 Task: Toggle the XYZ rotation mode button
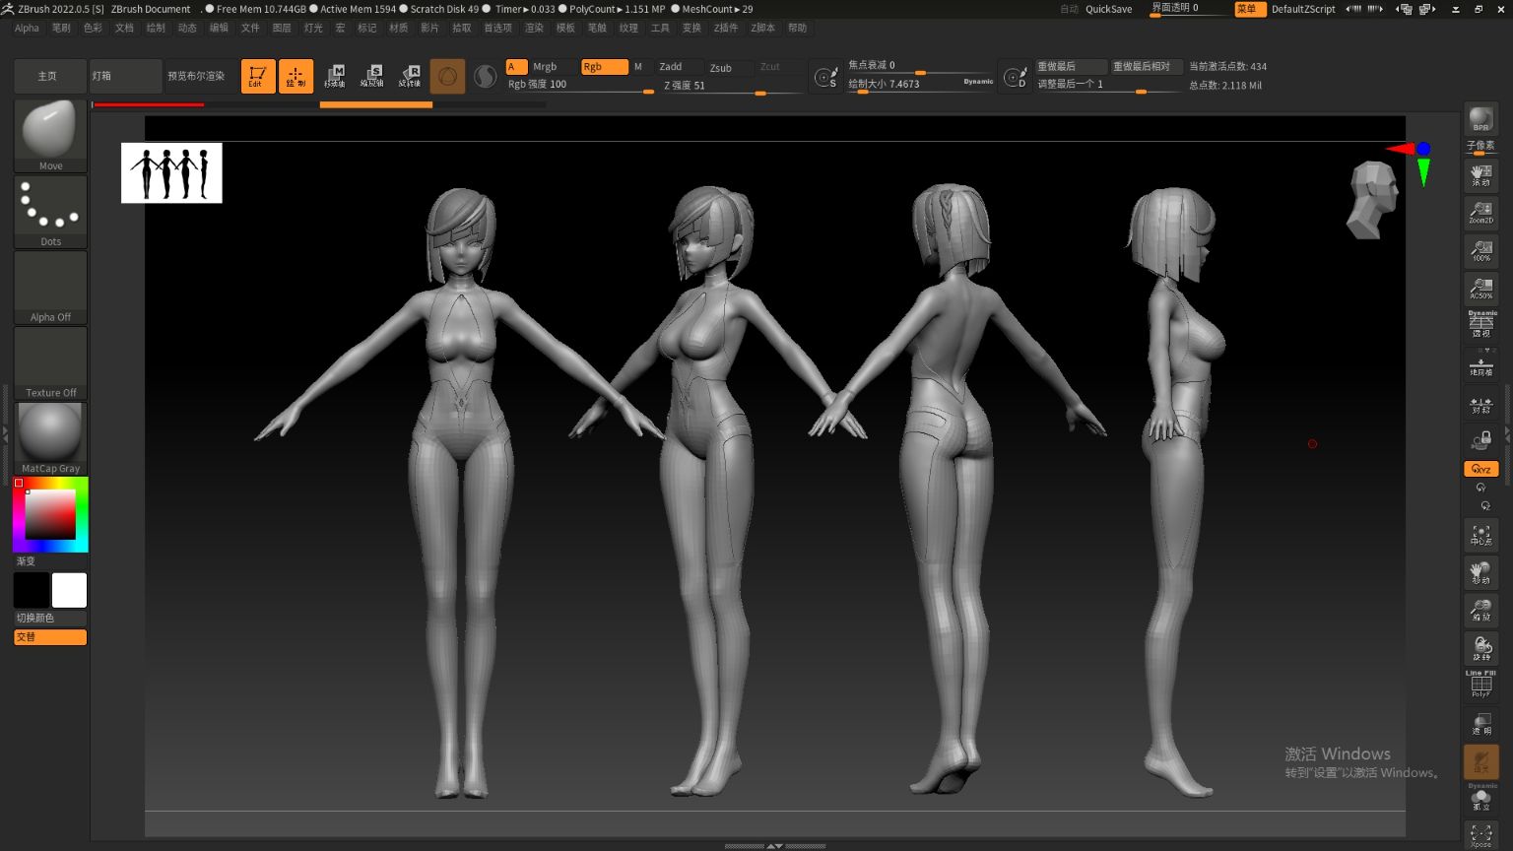click(x=1480, y=469)
